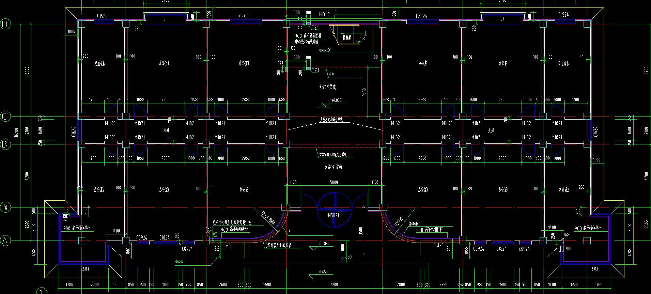Select axis bubble 1/A
Viewport: 651px width, 294px height.
point(5,207)
